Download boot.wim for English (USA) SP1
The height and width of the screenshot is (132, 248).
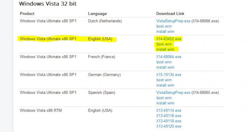pos(164,44)
